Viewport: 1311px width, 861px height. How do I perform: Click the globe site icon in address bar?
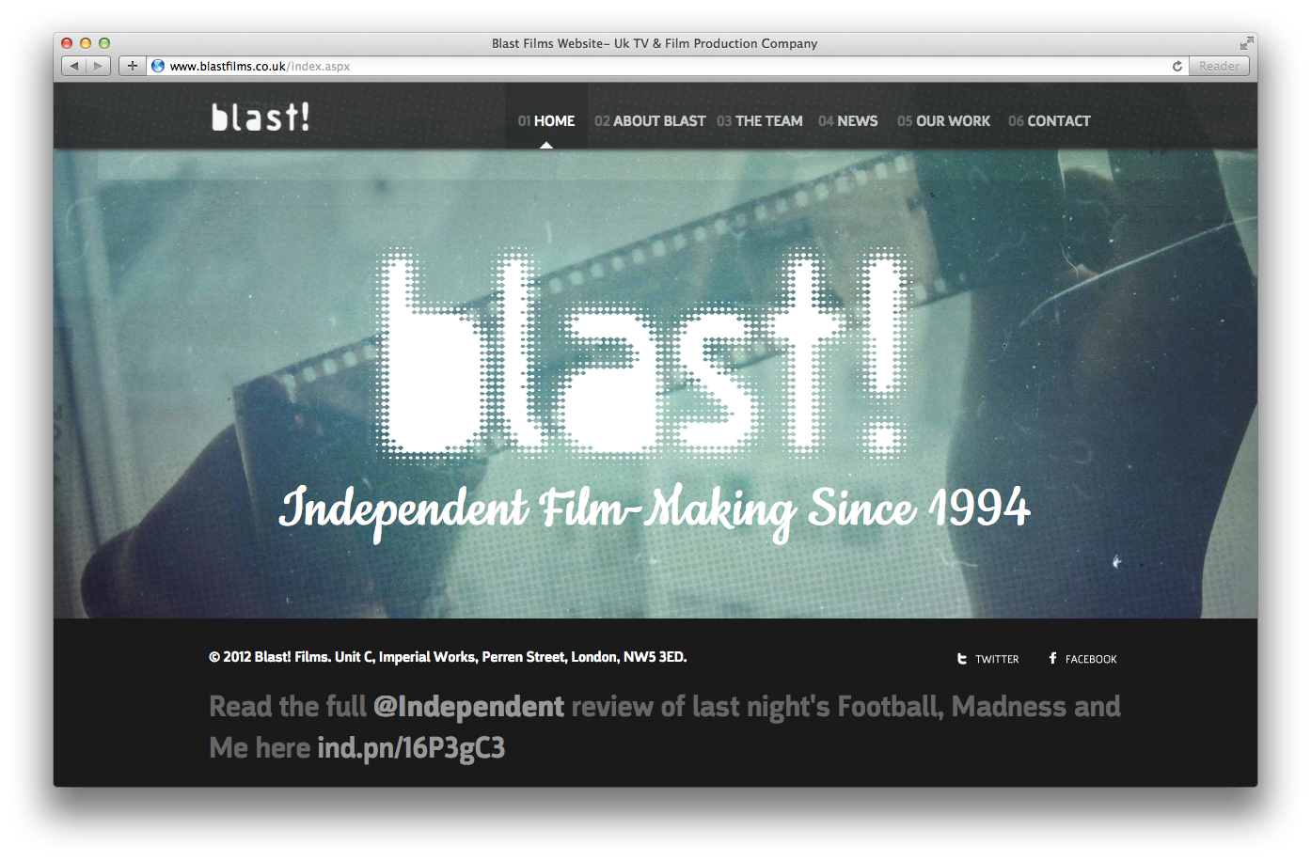click(158, 66)
